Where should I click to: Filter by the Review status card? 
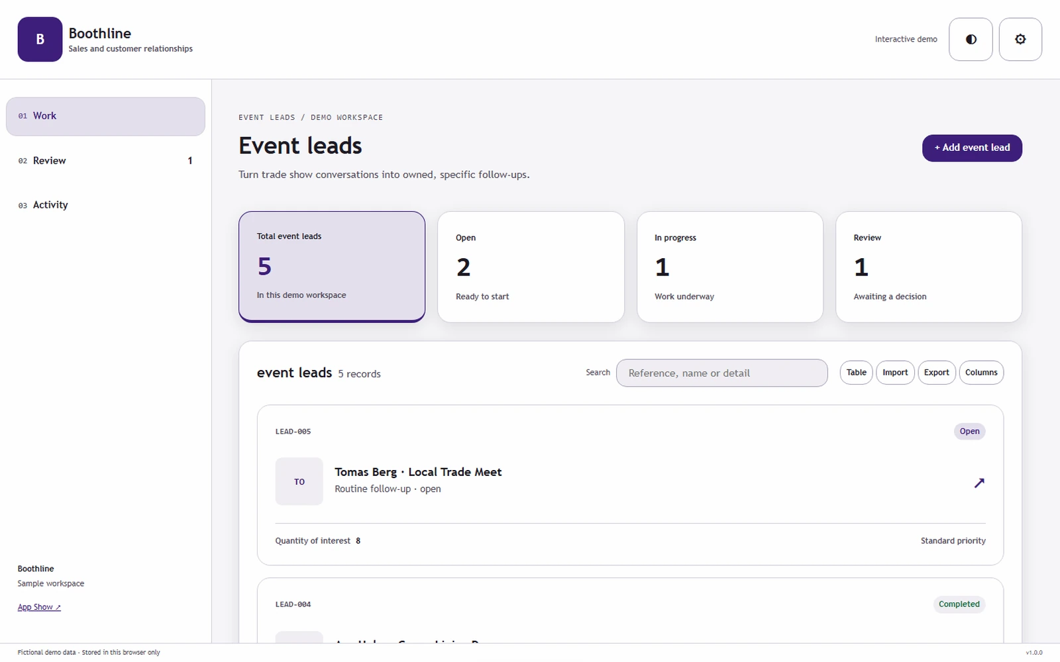pyautogui.click(x=929, y=267)
